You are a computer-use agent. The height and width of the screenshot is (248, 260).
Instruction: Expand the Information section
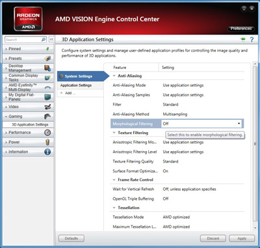coord(6,152)
